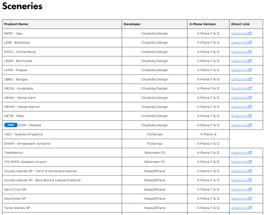Click the external-link icon in HEMM - Marsa Matruh row
Image resolution: width=267 pixels, height=215 pixels.
(250, 107)
